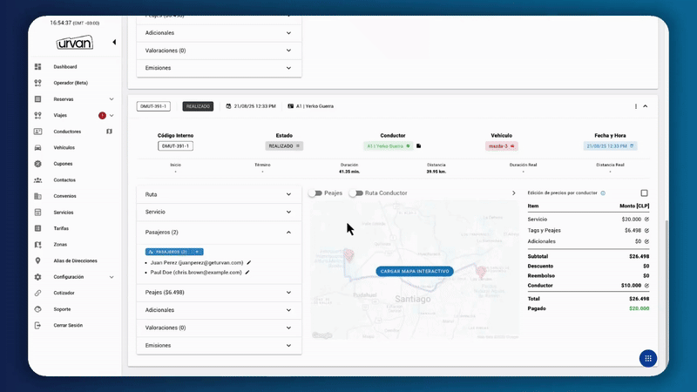Image resolution: width=697 pixels, height=392 pixels.
Task: Check the Edición de precios por conductor box
Action: click(x=644, y=193)
